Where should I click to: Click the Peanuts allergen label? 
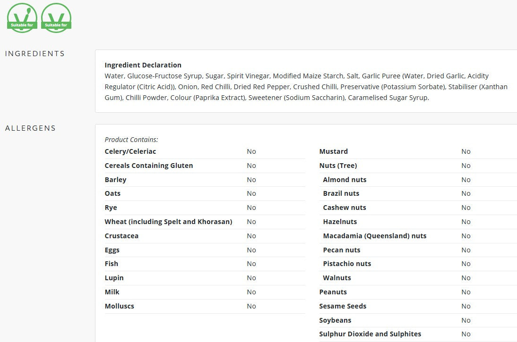(333, 292)
